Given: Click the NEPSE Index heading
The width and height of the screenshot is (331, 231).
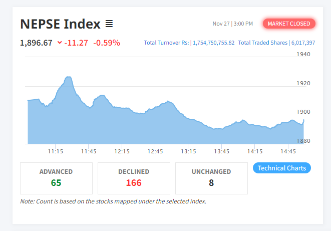Looking at the screenshot, I should tap(61, 24).
